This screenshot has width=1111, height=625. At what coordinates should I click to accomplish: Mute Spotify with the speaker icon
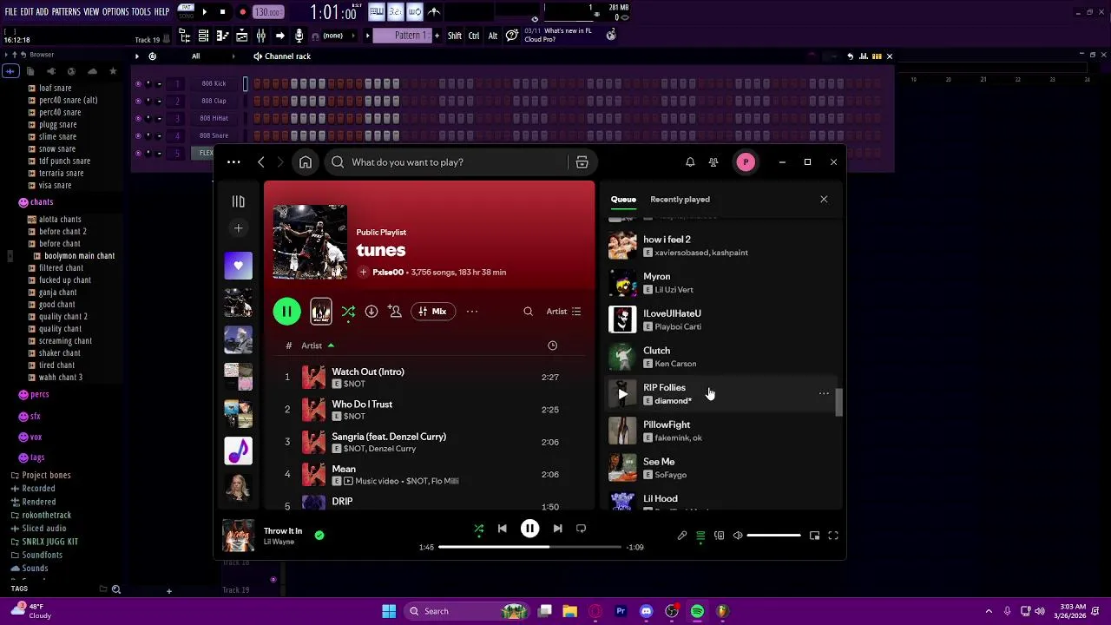(x=738, y=536)
